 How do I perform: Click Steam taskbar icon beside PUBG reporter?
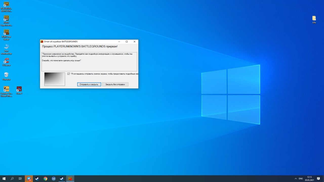[62, 178]
